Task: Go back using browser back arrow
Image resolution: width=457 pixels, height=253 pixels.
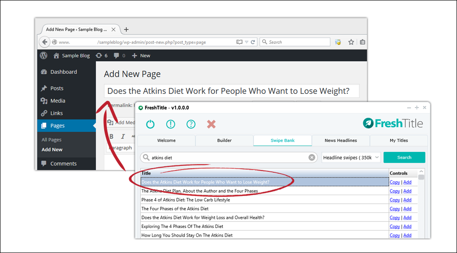Action: click(45, 42)
